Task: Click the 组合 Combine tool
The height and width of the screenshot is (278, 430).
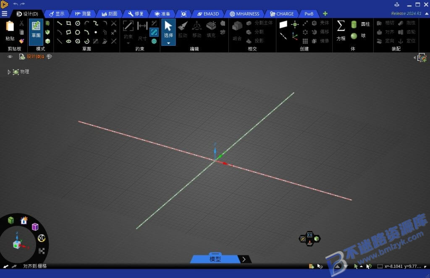Action: click(237, 31)
